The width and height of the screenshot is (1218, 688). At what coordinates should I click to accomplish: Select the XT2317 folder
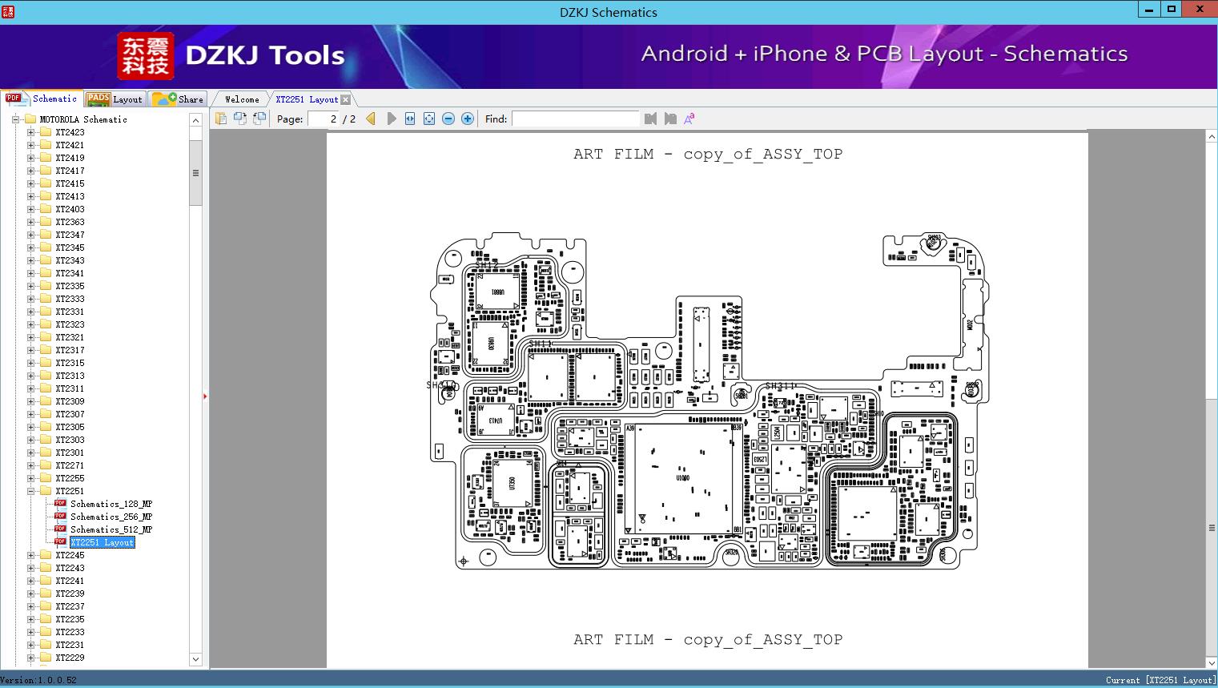pyautogui.click(x=70, y=350)
